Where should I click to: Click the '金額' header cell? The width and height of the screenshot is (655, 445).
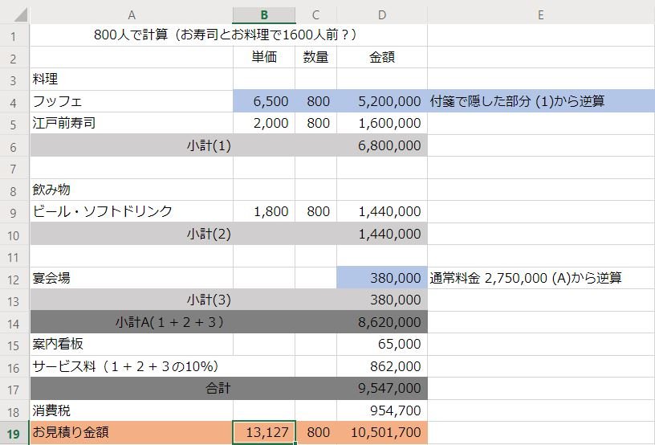pos(382,57)
